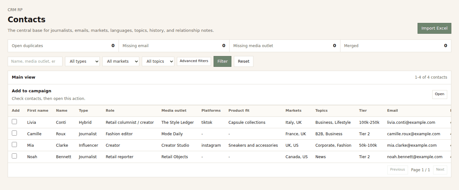Image resolution: width=459 pixels, height=190 pixels.
Task: Check the Add box for Noah Bennett
Action: [x=14, y=156]
